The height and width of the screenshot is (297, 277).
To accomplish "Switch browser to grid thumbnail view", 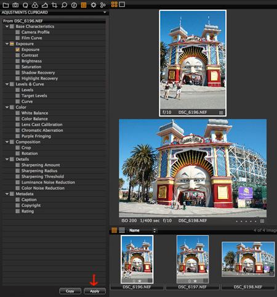I will click(114, 230).
